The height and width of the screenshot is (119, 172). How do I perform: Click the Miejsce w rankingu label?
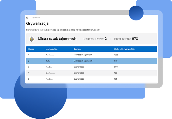tap(93, 39)
